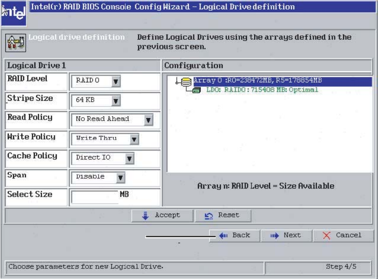Viewport: 378px width, 279px height.
Task: Click the Accept button
Action: pos(162,216)
